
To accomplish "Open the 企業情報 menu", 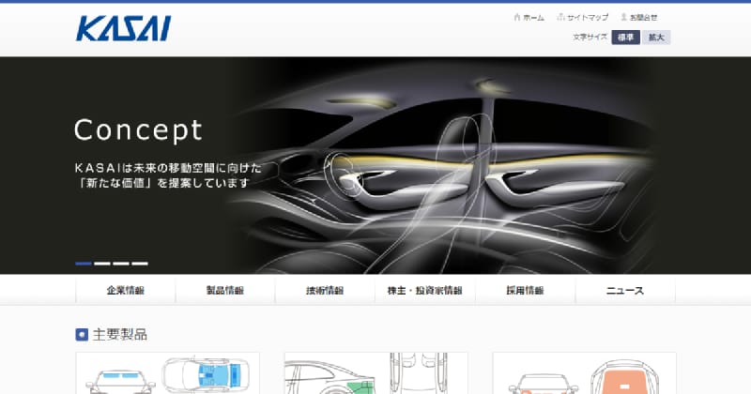I will coord(126,290).
